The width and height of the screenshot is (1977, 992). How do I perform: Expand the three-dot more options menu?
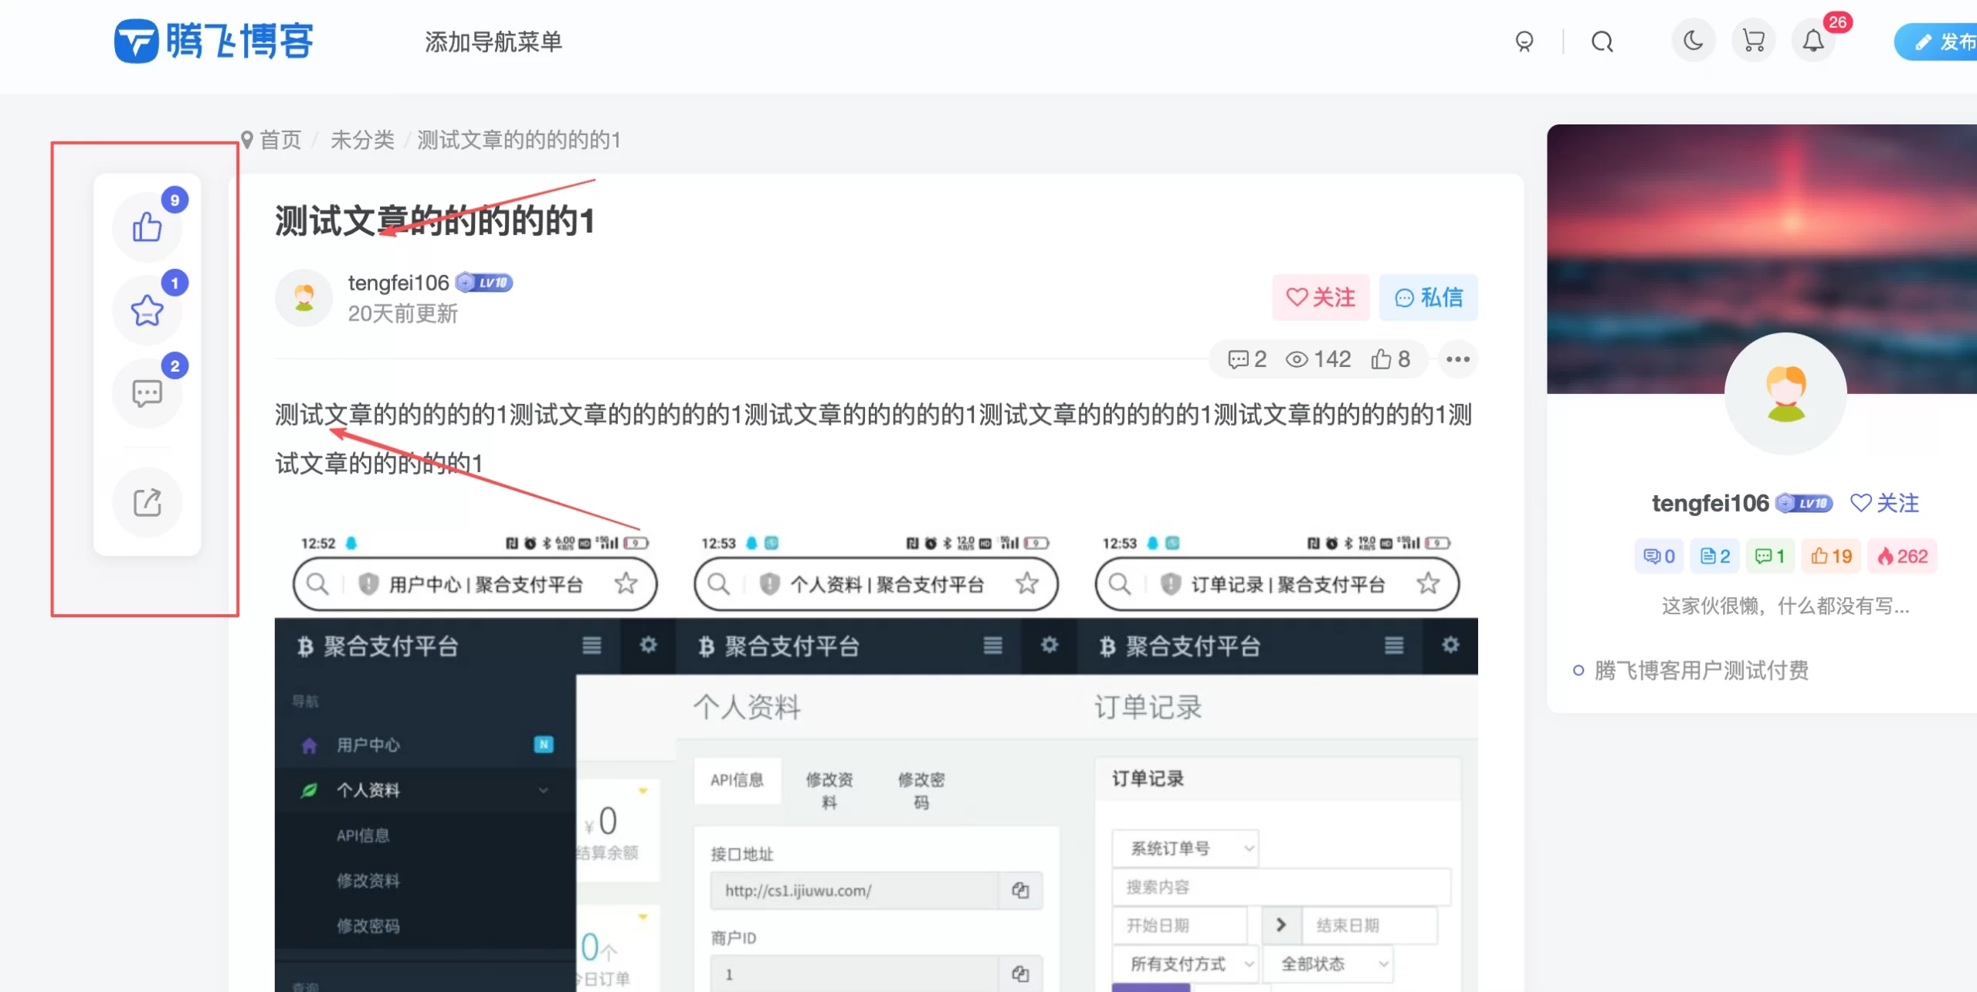(x=1456, y=358)
